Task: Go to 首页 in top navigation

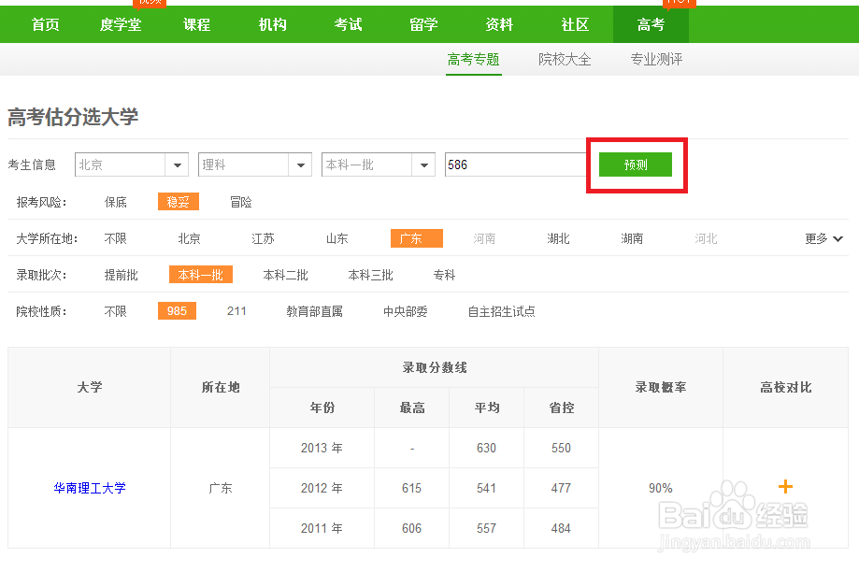Action: pyautogui.click(x=46, y=24)
